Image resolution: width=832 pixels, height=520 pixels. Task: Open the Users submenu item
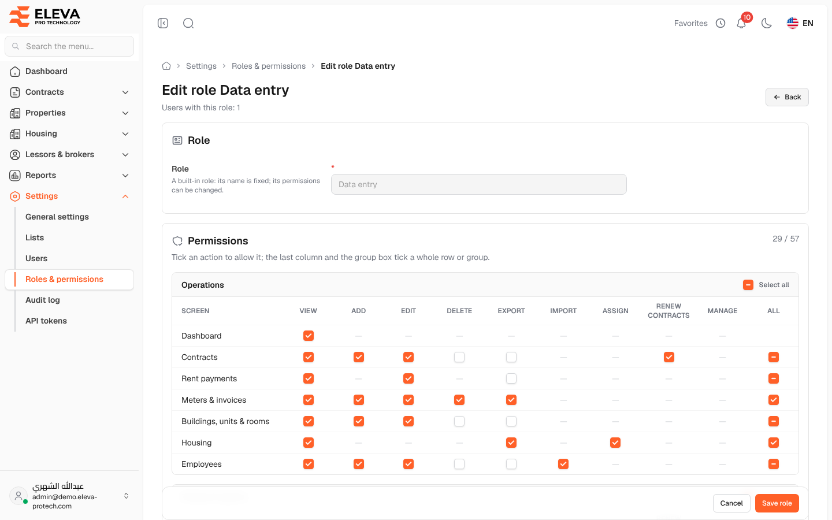(69, 258)
